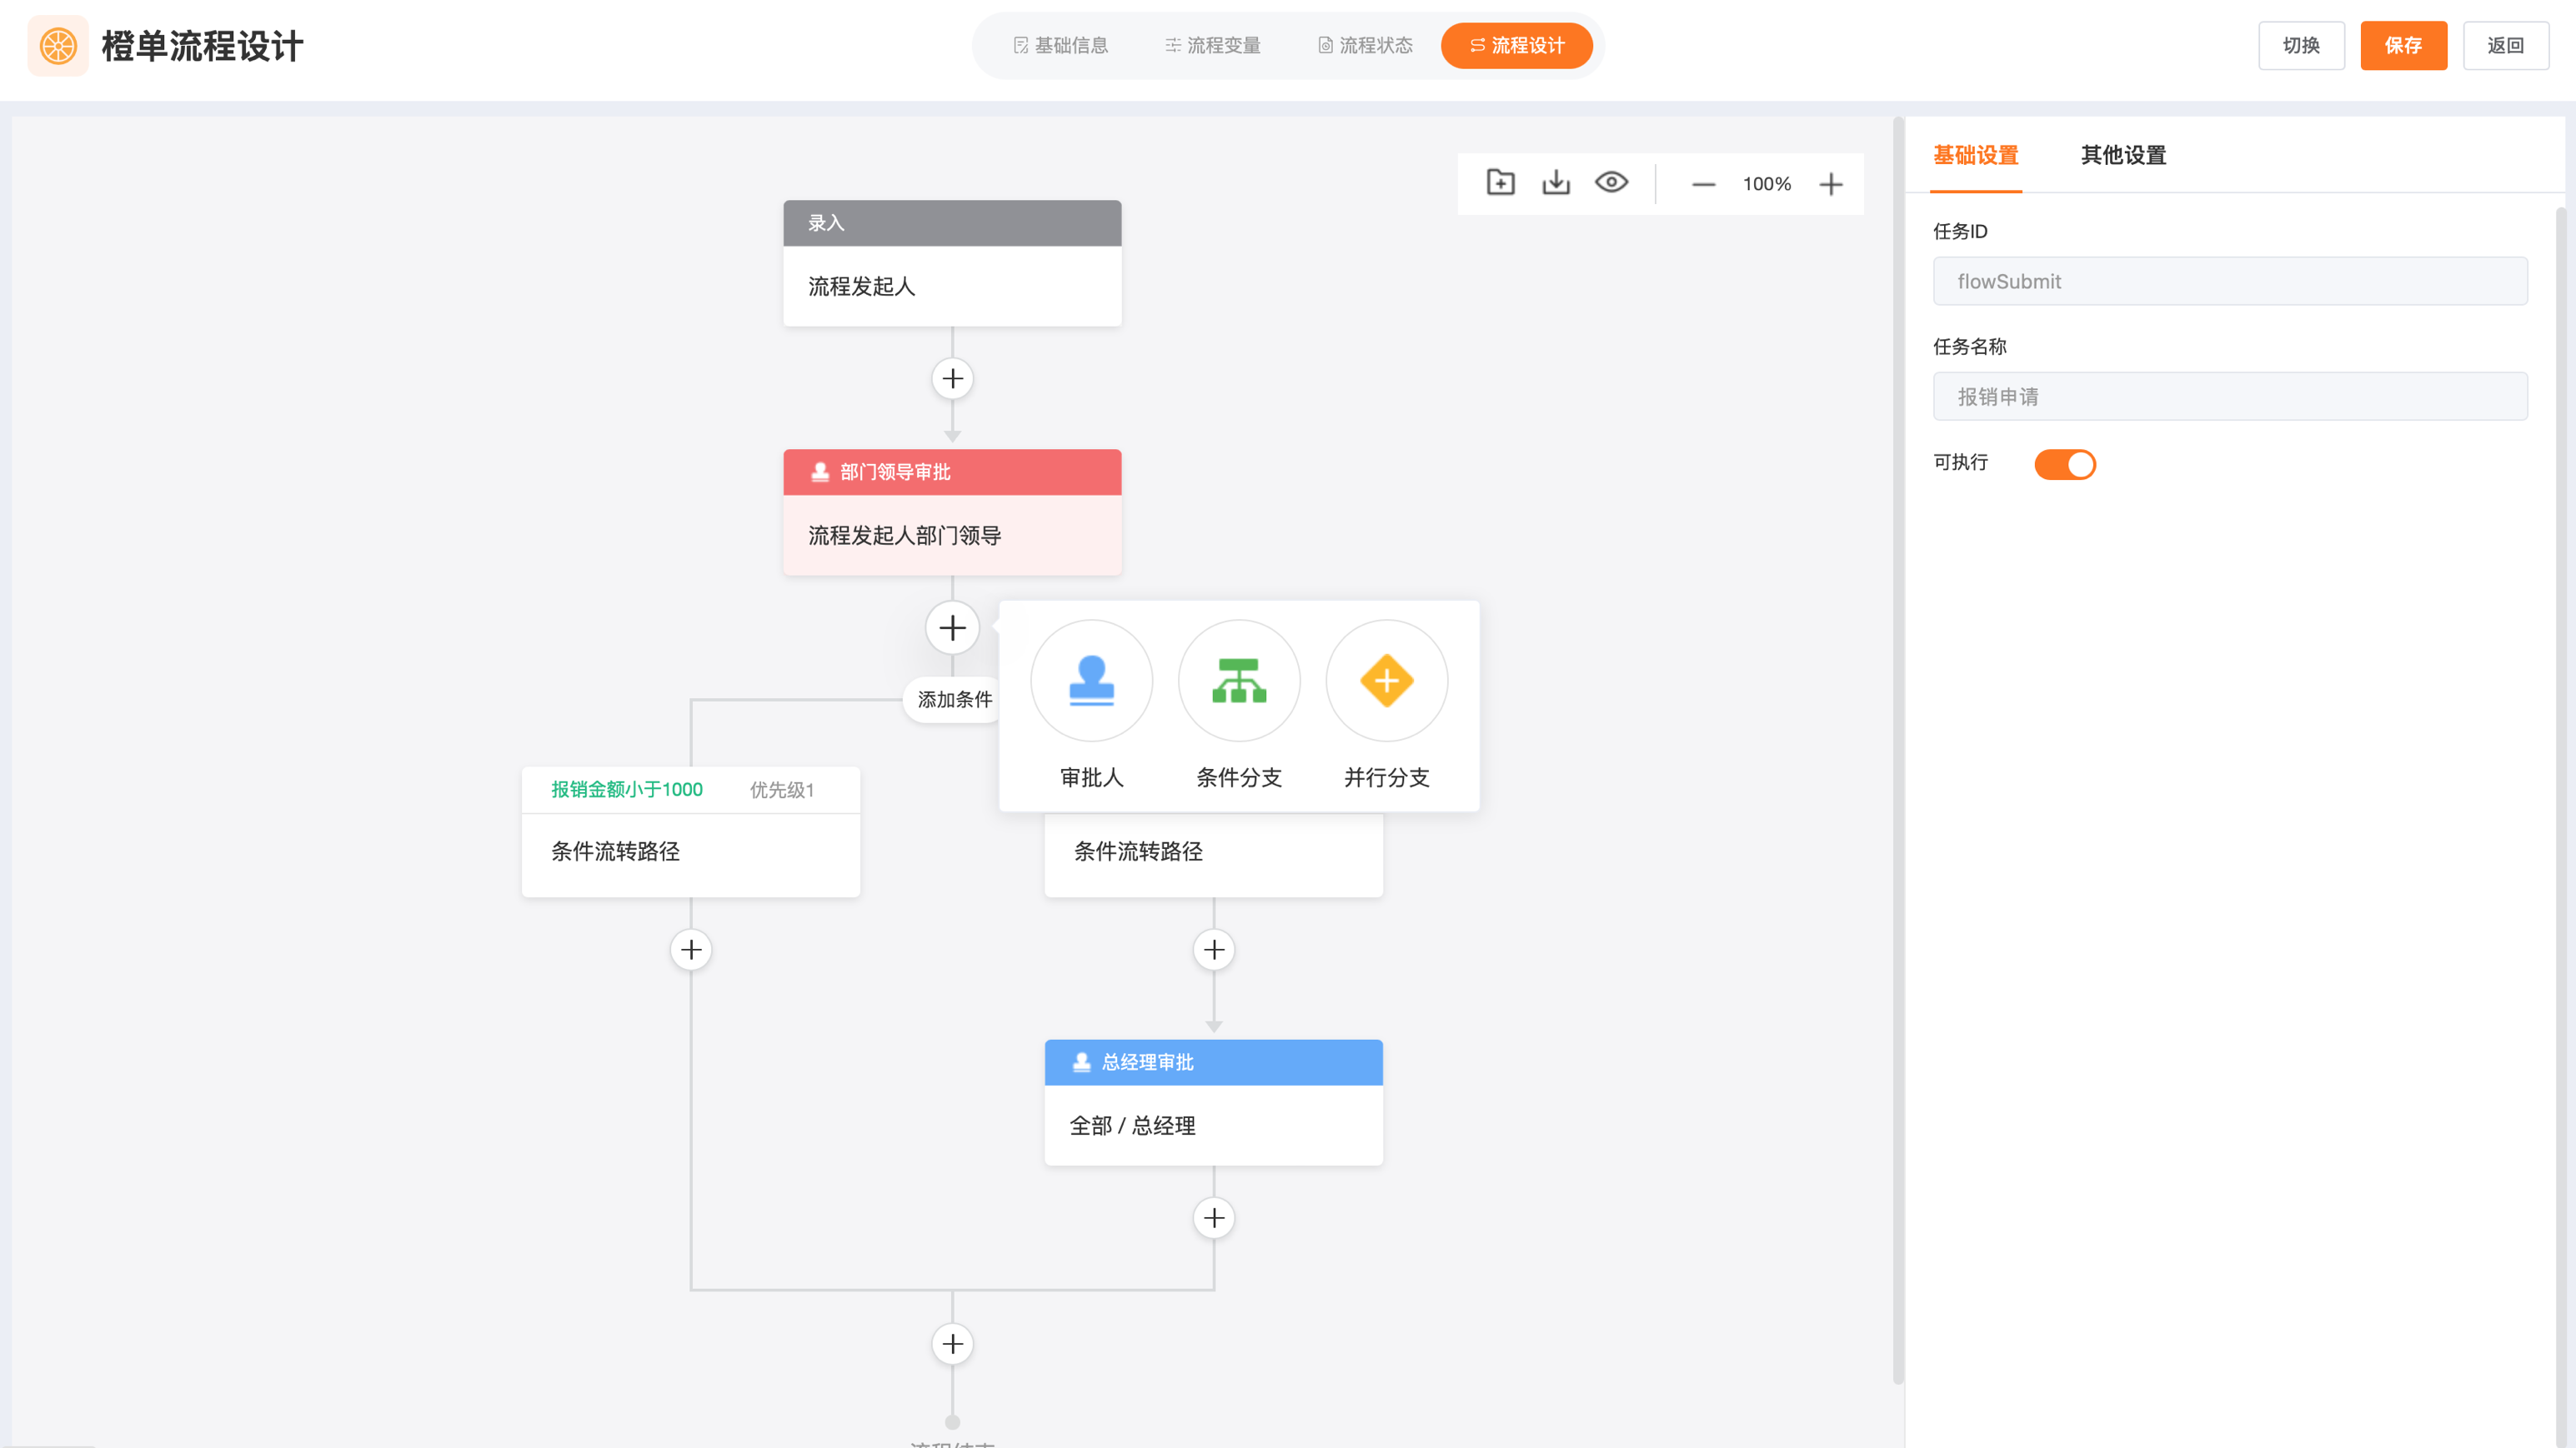This screenshot has width=2576, height=1448.
Task: Select the 总经理审批 node header
Action: point(1214,1062)
